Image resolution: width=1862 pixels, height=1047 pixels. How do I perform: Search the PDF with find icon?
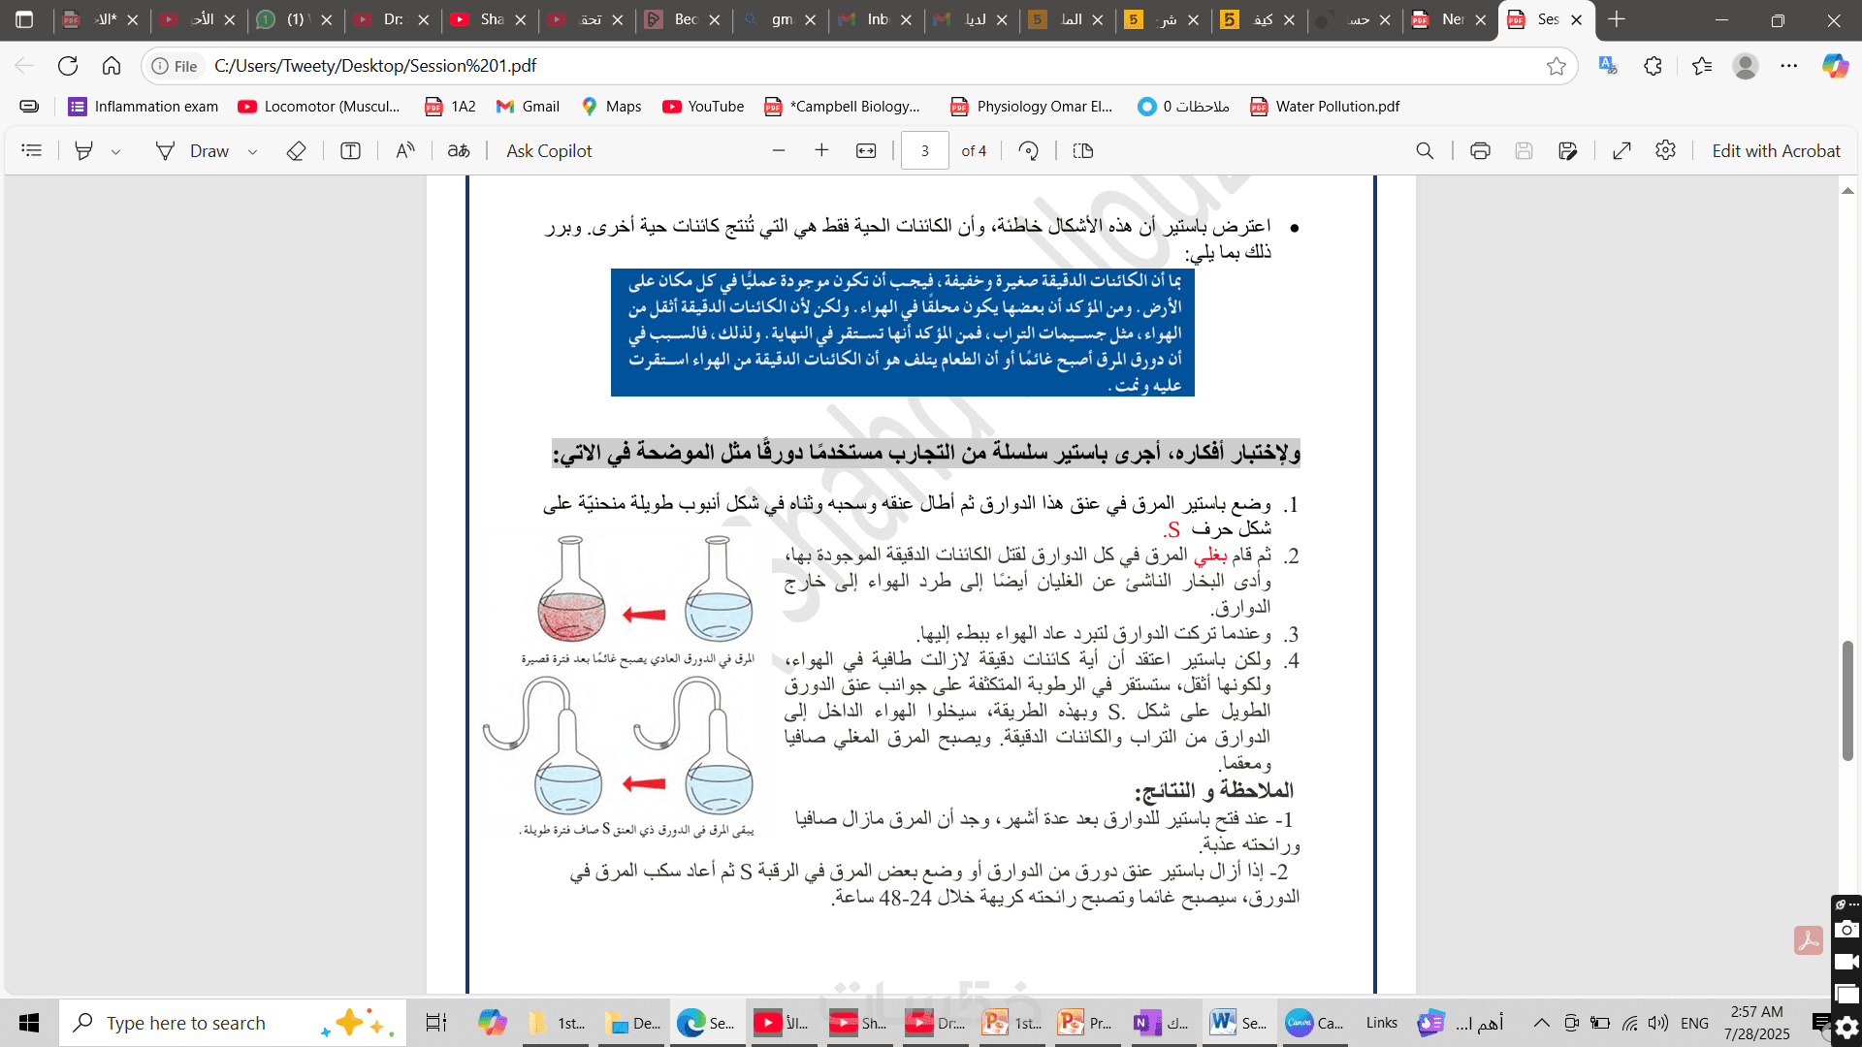(1425, 150)
